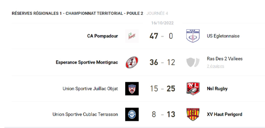Click the Nsl Rugby red logo
This screenshot has height=128, width=265.
pos(193,89)
